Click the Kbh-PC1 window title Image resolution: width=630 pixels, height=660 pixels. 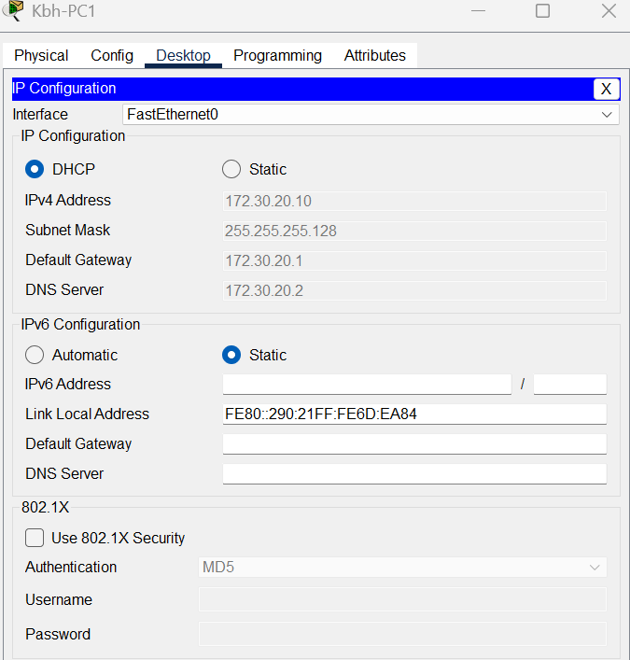click(x=63, y=11)
